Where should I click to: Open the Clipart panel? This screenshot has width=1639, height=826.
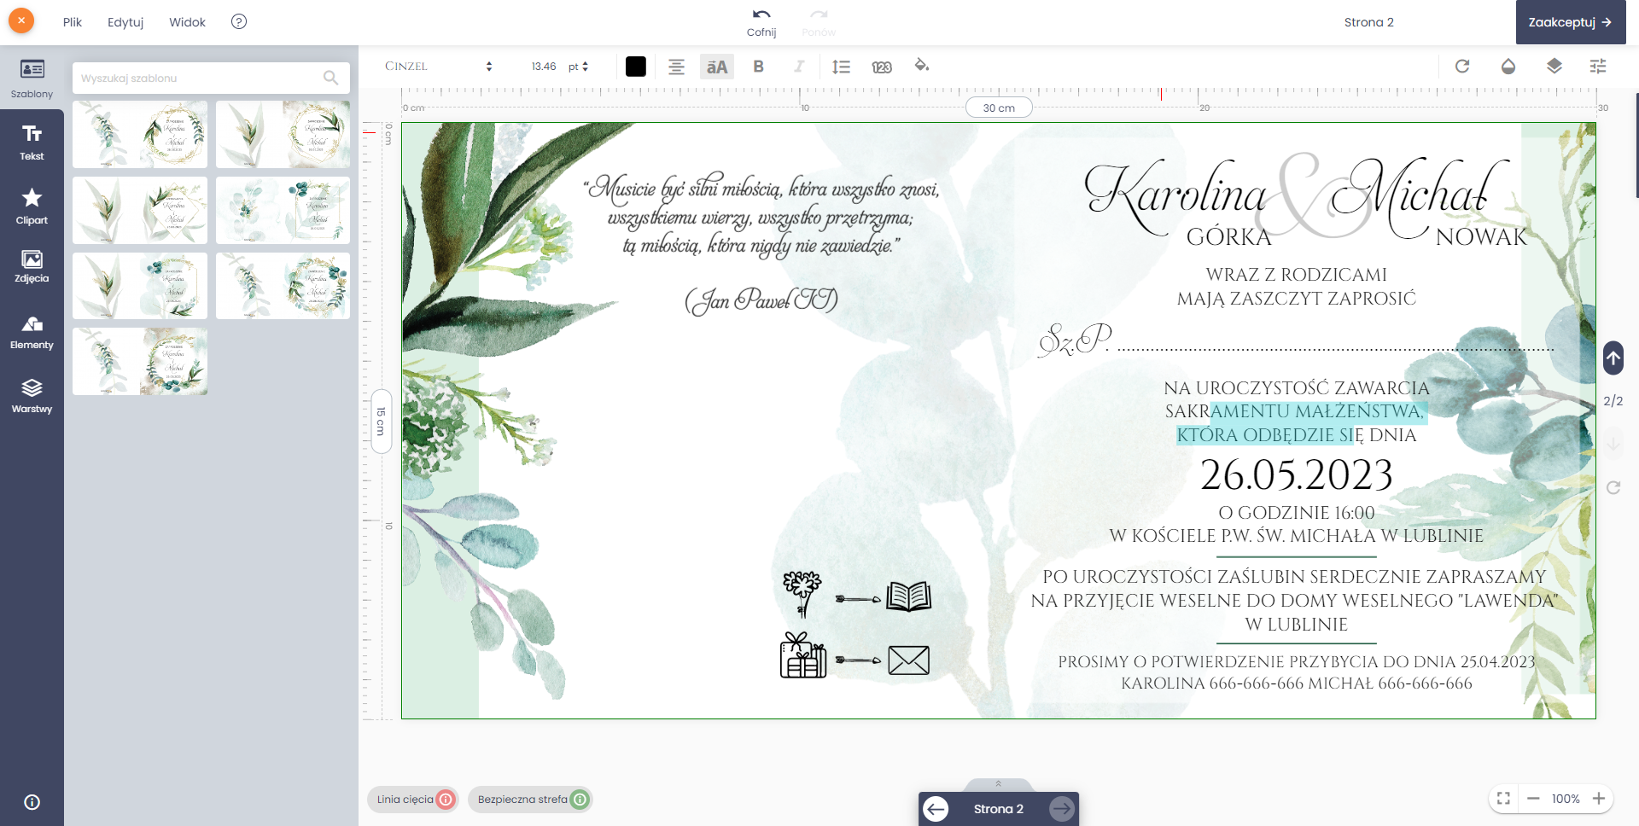pyautogui.click(x=32, y=206)
